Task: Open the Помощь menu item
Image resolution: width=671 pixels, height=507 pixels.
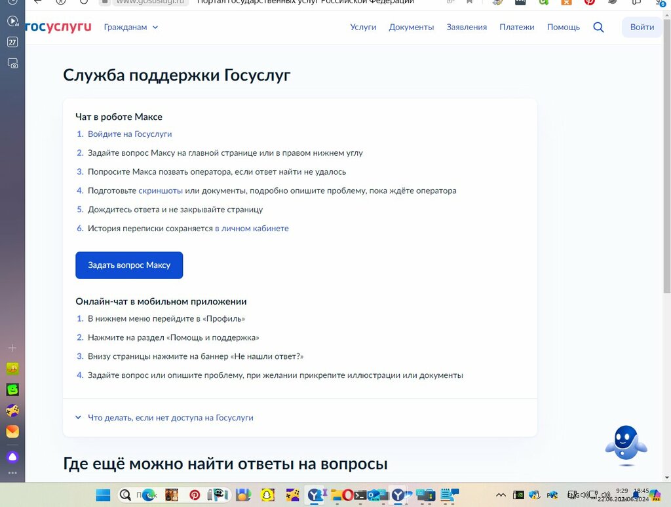Action: coord(563,28)
